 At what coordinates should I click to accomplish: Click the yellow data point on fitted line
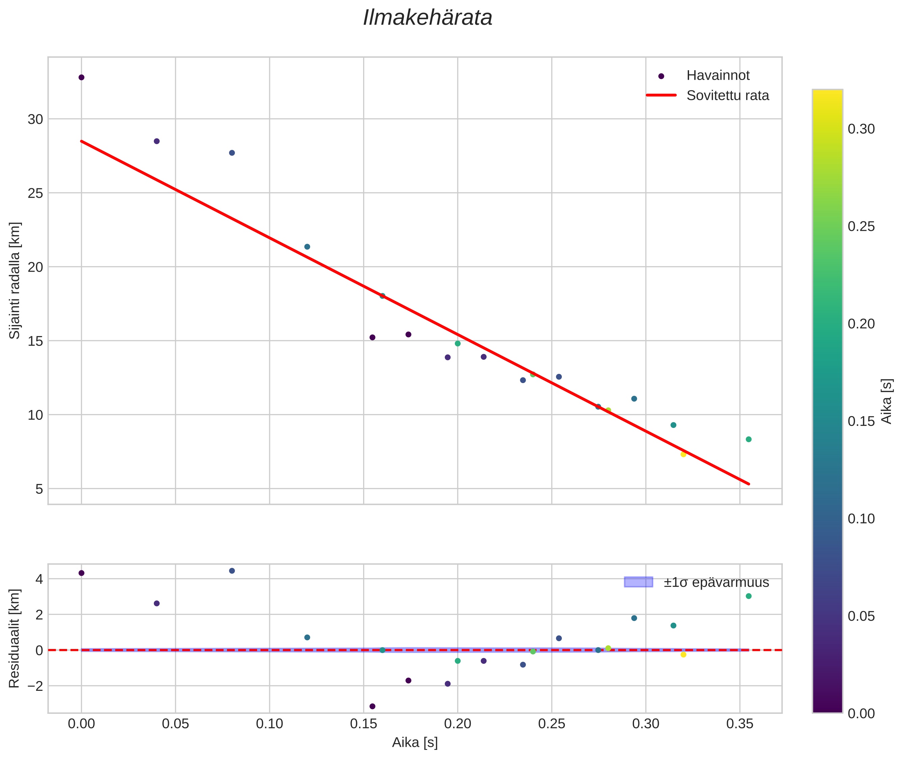pos(683,454)
